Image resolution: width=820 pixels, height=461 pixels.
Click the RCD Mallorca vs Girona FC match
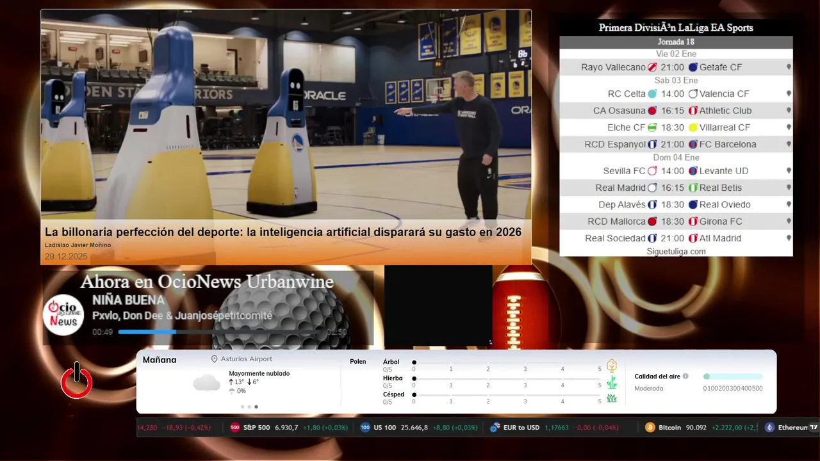(676, 222)
